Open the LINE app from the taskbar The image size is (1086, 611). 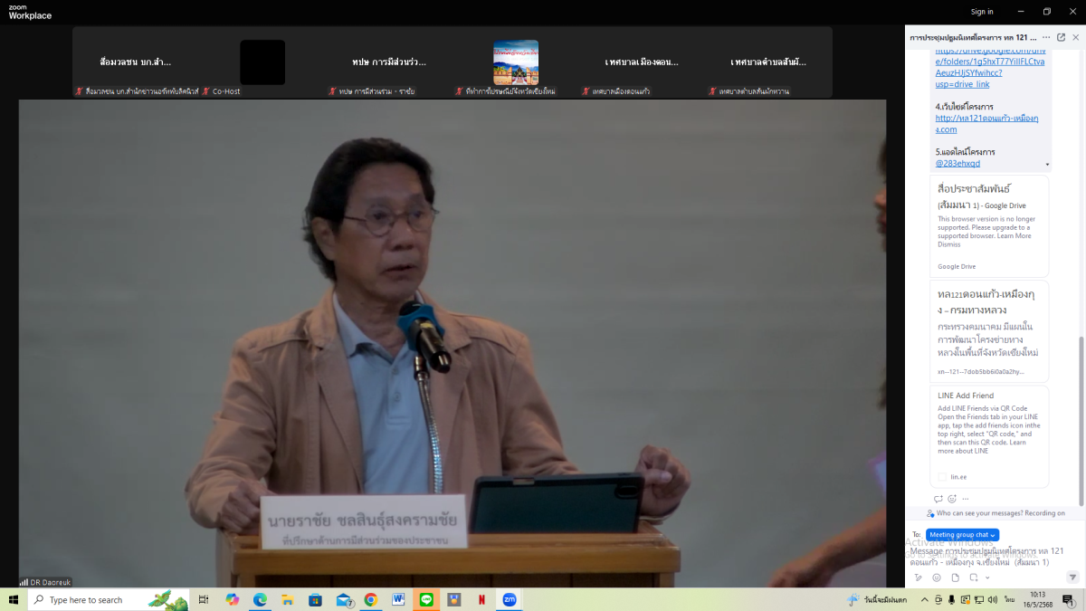coord(426,599)
